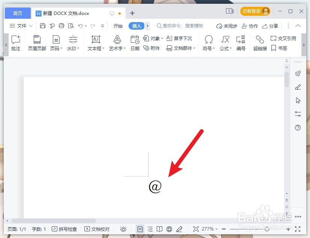Click the selection cursor icon in sidebar
310x238 pixels.
click(x=298, y=100)
